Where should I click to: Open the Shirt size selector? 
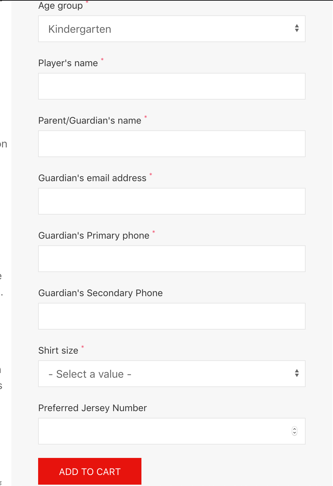(172, 374)
